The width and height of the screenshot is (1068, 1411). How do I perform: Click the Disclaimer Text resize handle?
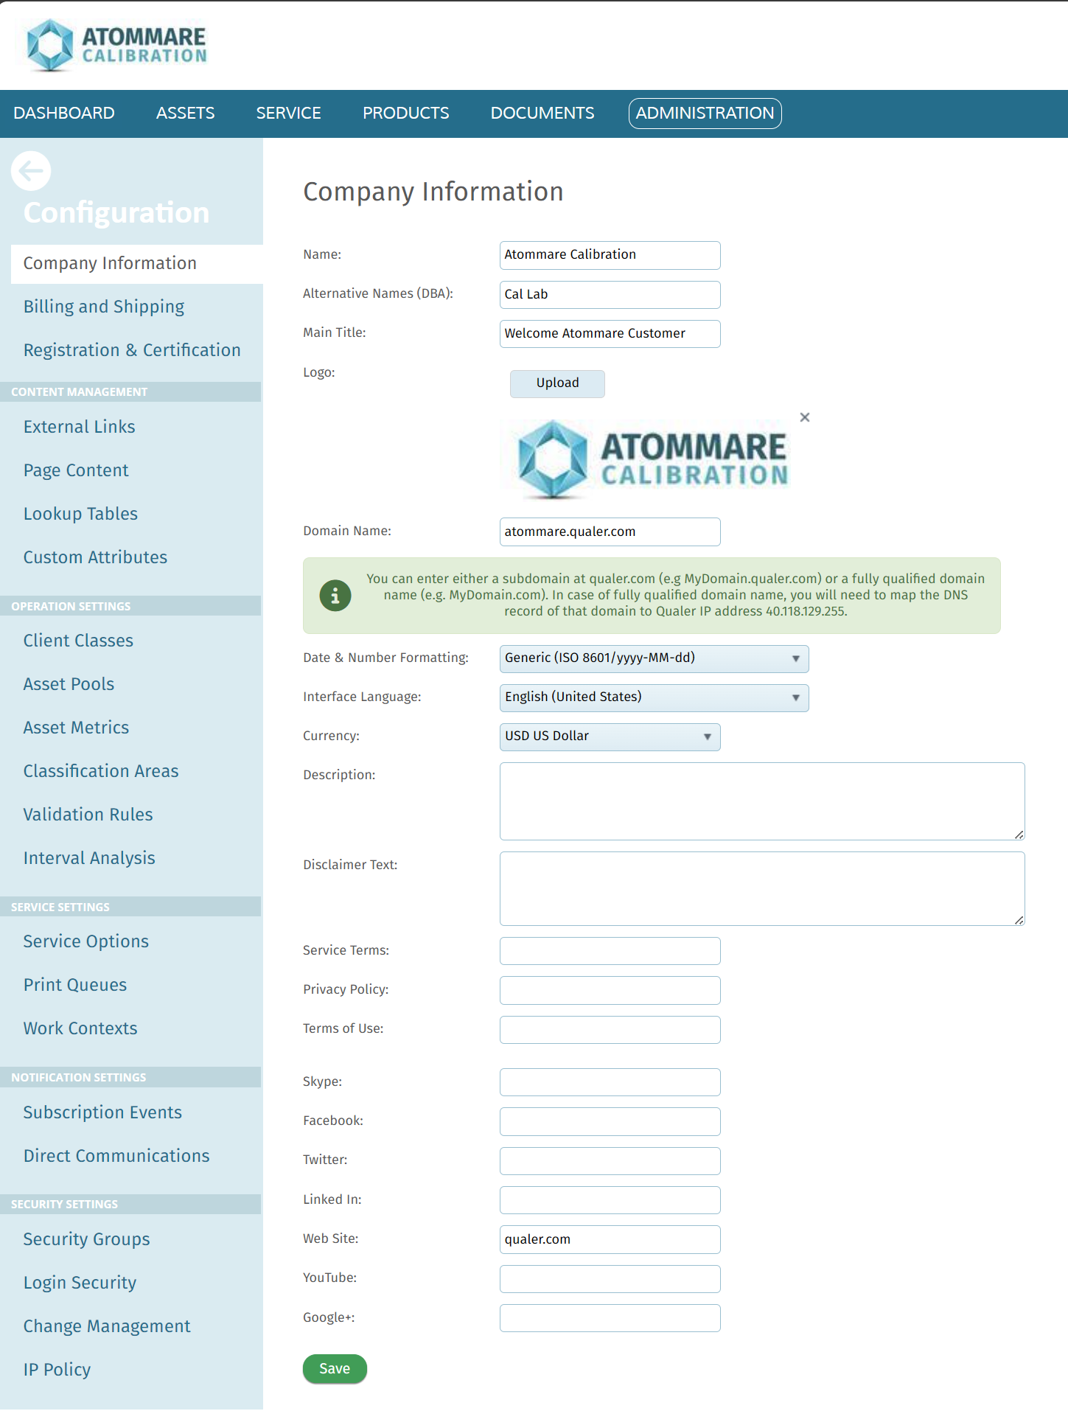tap(1019, 920)
